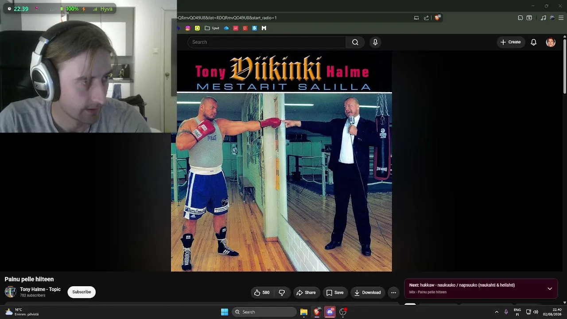Open Discord from the taskbar

330,312
